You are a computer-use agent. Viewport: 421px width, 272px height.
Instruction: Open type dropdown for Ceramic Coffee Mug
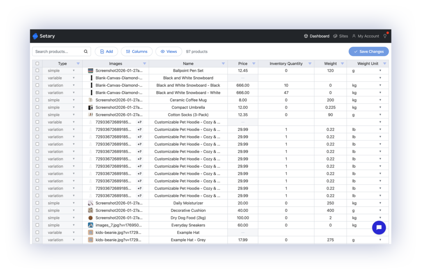[x=74, y=100]
